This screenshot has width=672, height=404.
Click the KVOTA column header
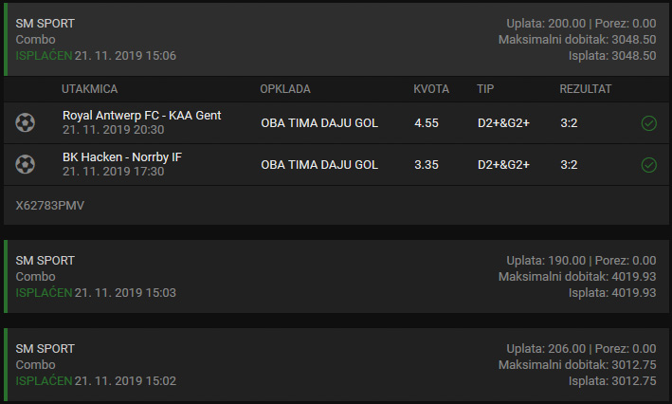tap(431, 89)
